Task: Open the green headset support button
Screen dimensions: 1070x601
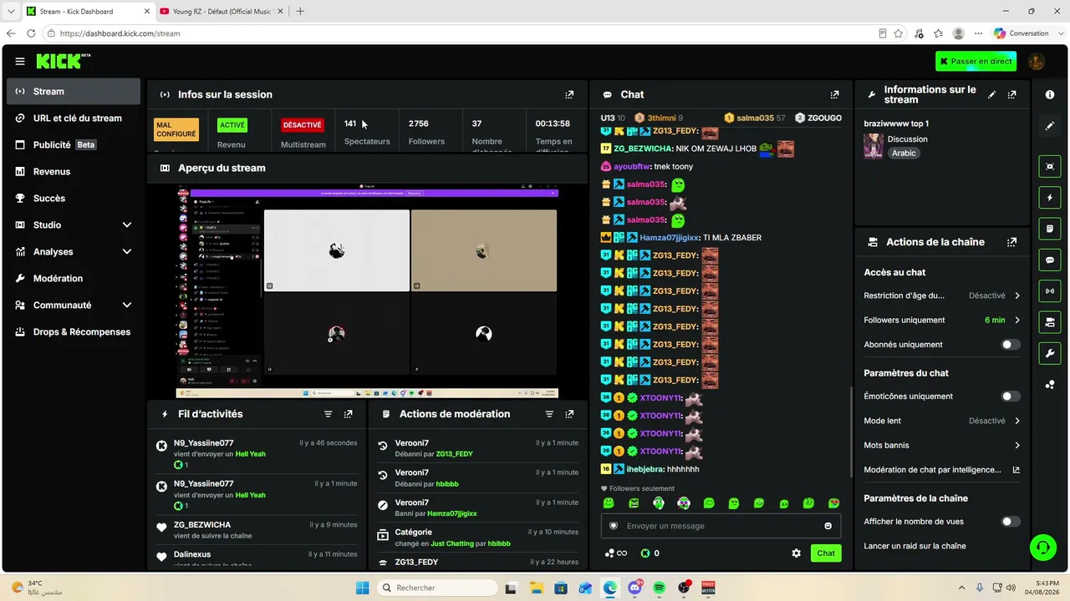Action: click(x=1042, y=548)
